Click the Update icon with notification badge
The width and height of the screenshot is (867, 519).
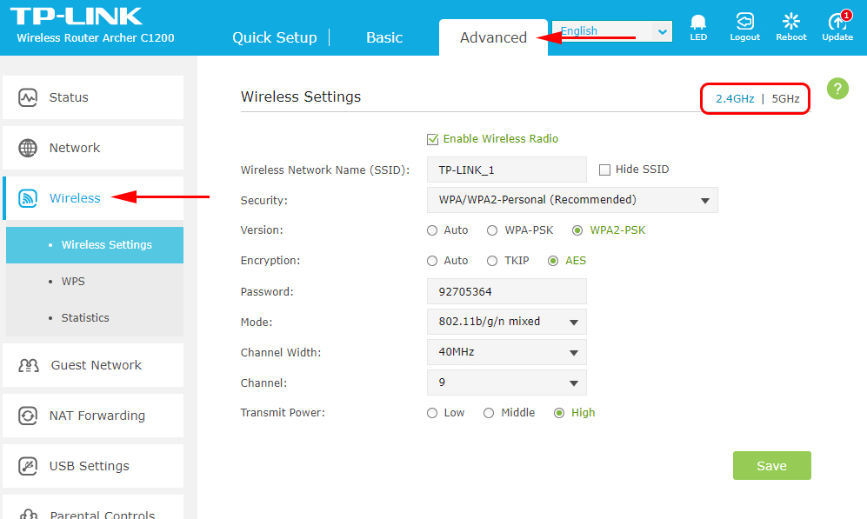[x=837, y=23]
